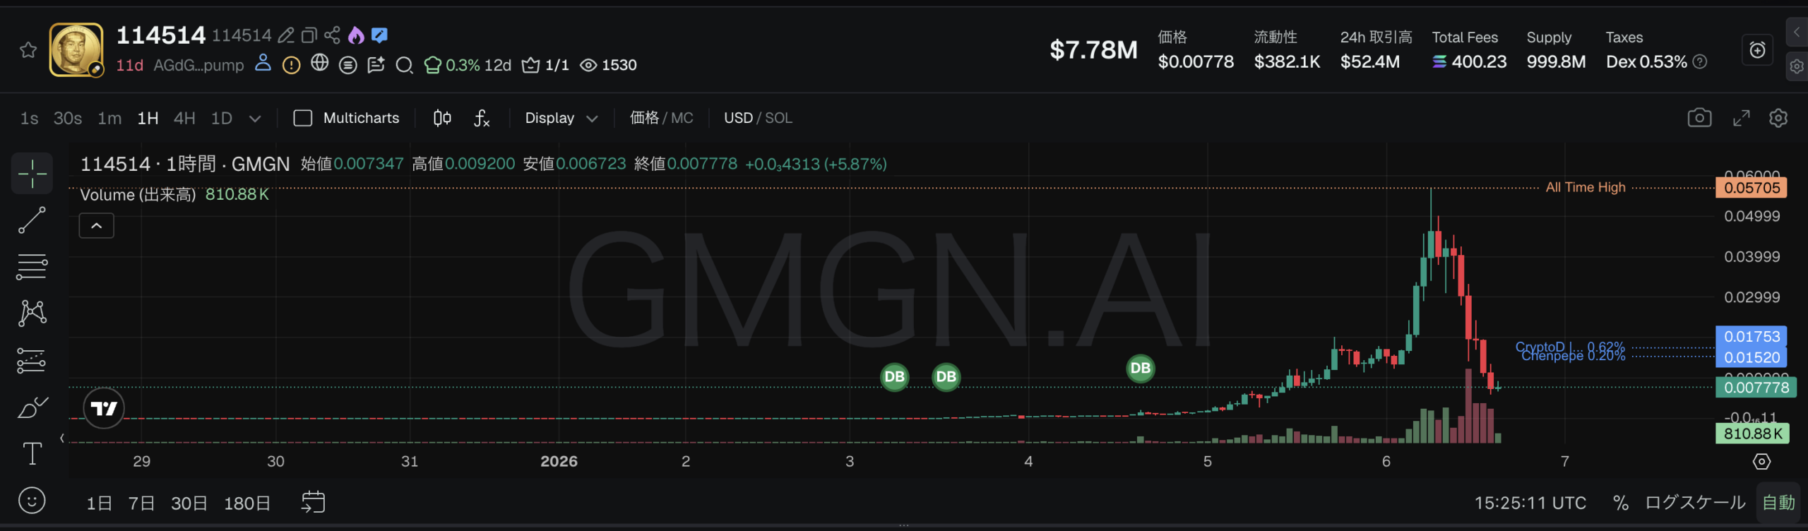Switch to 1s timeframe
1808x531 pixels.
point(29,118)
